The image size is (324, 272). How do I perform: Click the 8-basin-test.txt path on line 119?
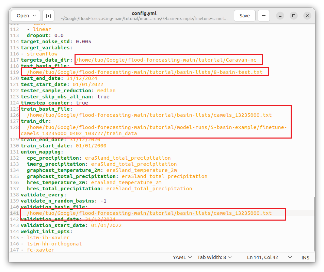click(x=145, y=72)
